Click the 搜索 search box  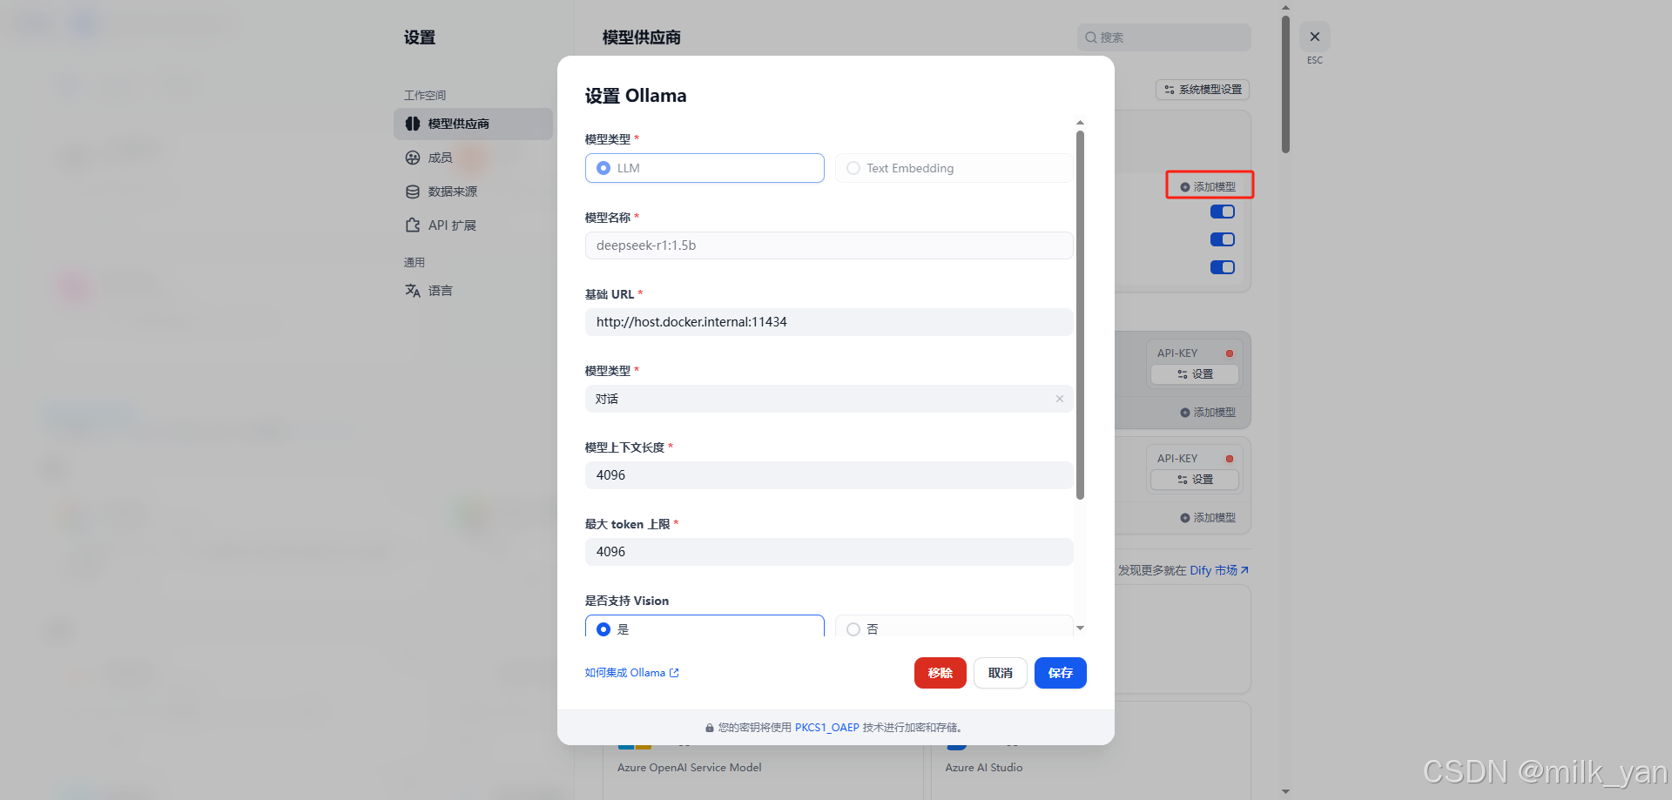pos(1163,37)
